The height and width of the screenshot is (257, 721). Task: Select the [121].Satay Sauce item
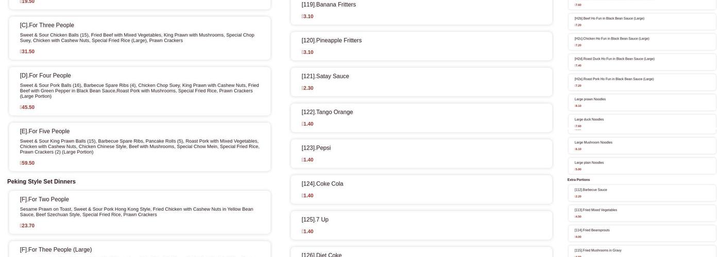point(421,82)
